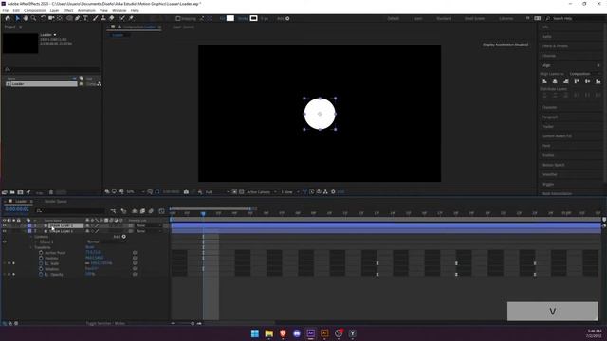
Task: Select the Zoom magnifier tool
Action: pos(34,18)
